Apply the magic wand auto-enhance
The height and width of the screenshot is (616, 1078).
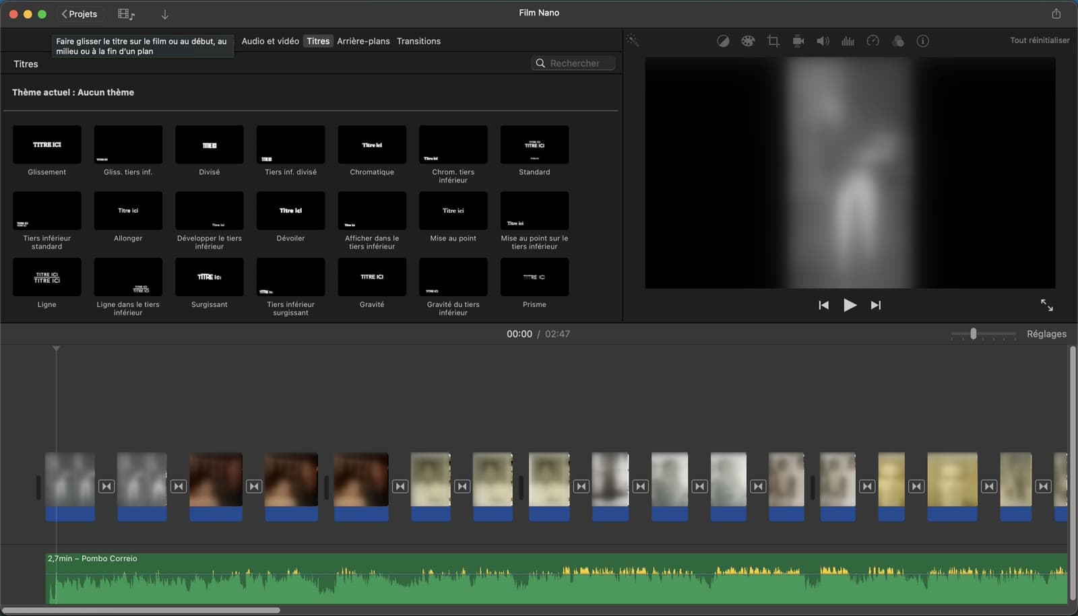point(632,40)
